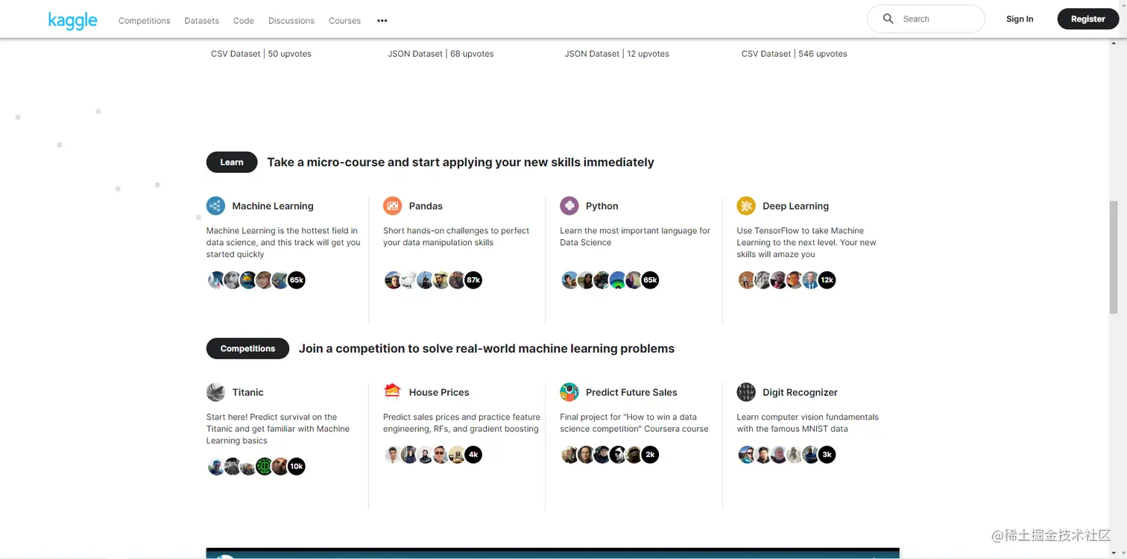Image resolution: width=1127 pixels, height=559 pixels.
Task: Click the search magnifier icon
Action: (x=888, y=19)
